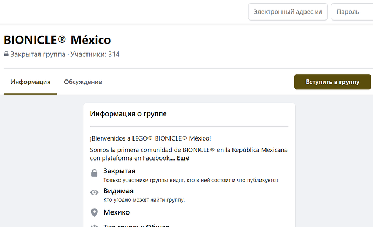Open the Обсуждение tab
This screenshot has width=373, height=227.
click(x=83, y=82)
